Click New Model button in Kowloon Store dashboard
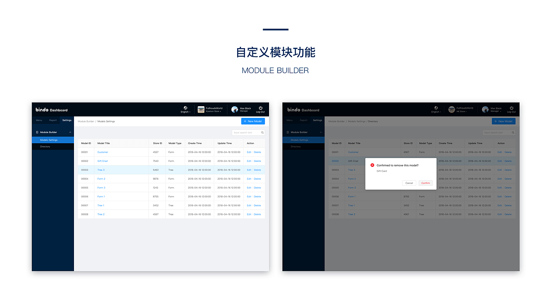 click(253, 121)
